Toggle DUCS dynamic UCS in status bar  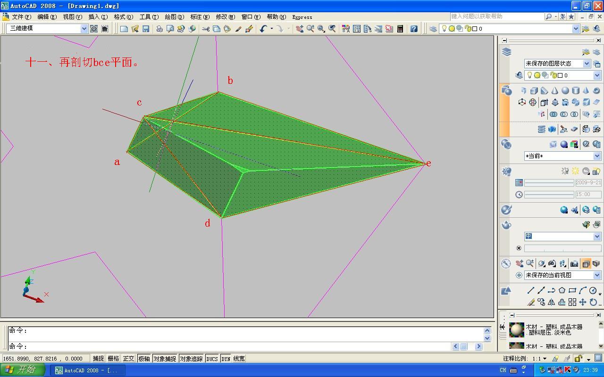(x=212, y=359)
